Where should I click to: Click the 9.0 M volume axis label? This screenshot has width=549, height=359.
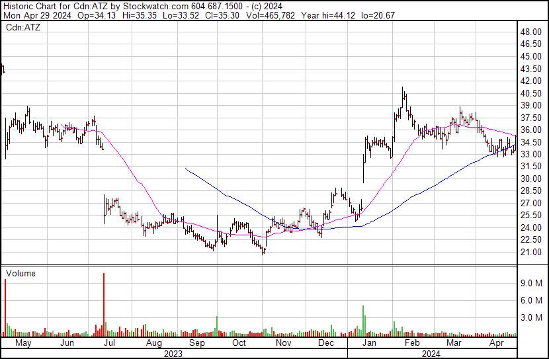(x=531, y=283)
